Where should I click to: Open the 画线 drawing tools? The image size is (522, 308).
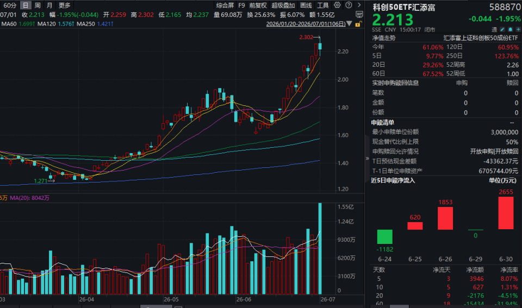(x=306, y=5)
